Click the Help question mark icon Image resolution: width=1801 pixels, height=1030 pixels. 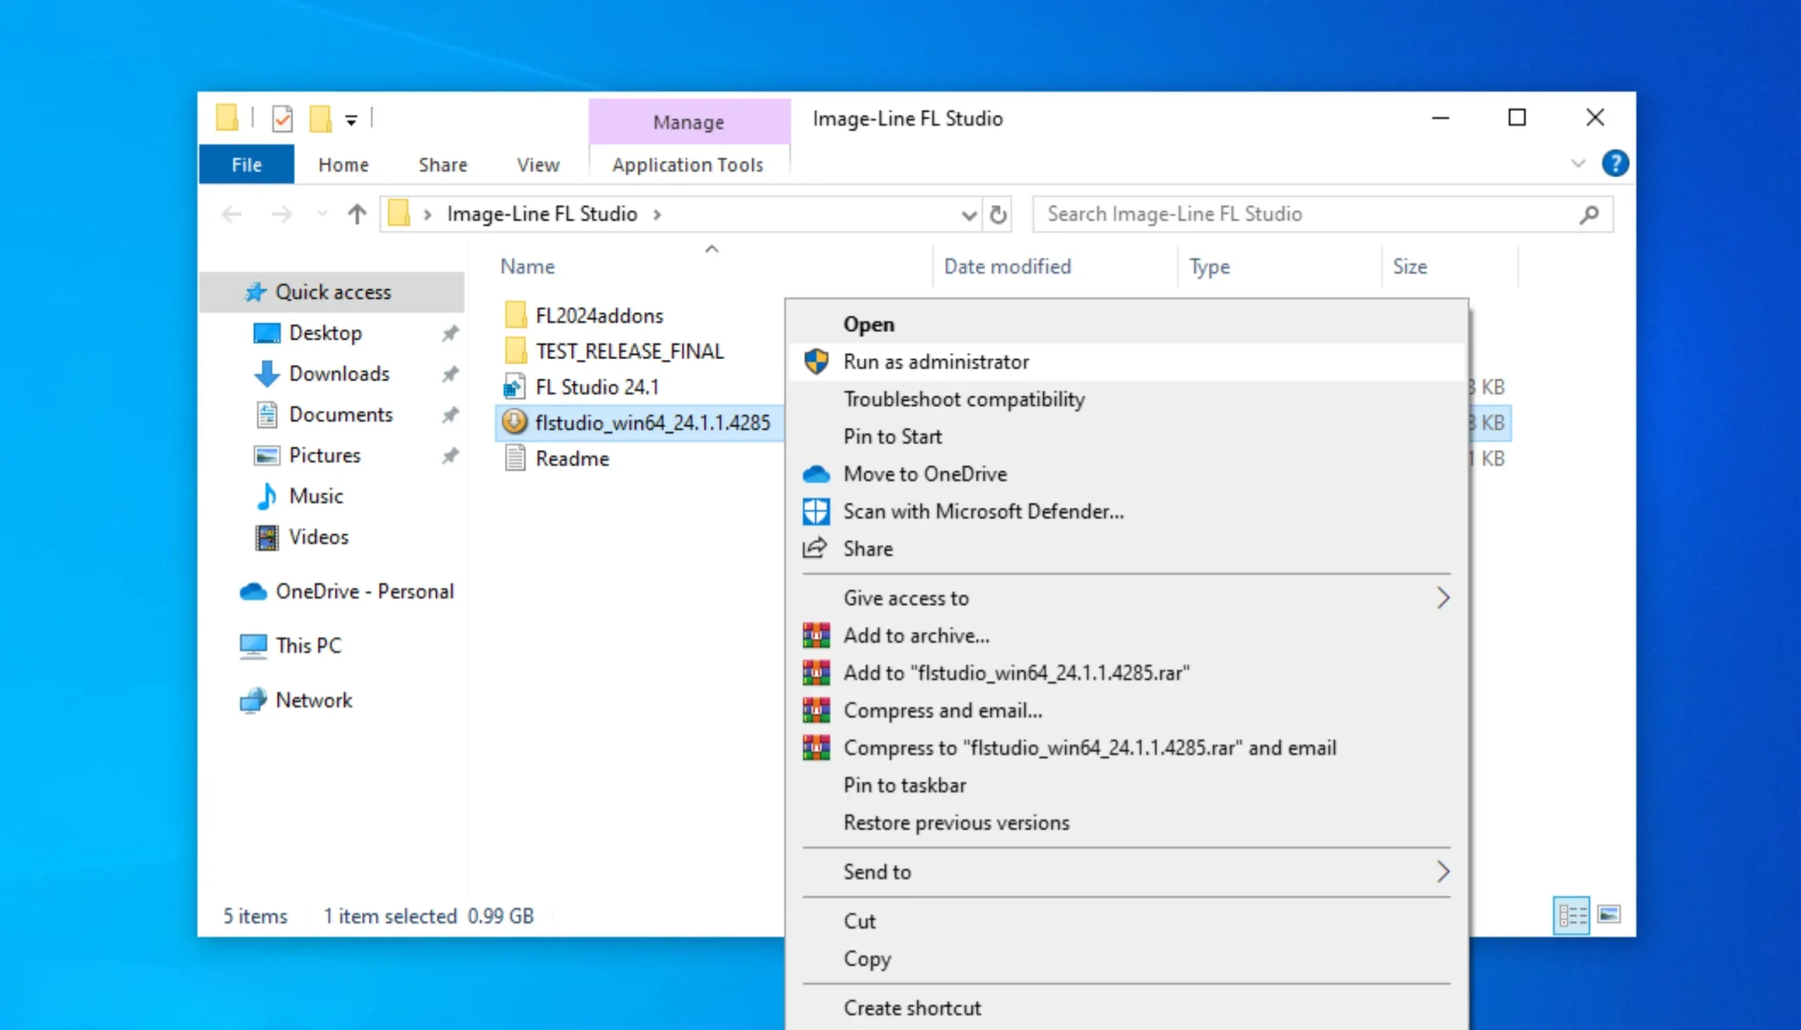tap(1615, 164)
